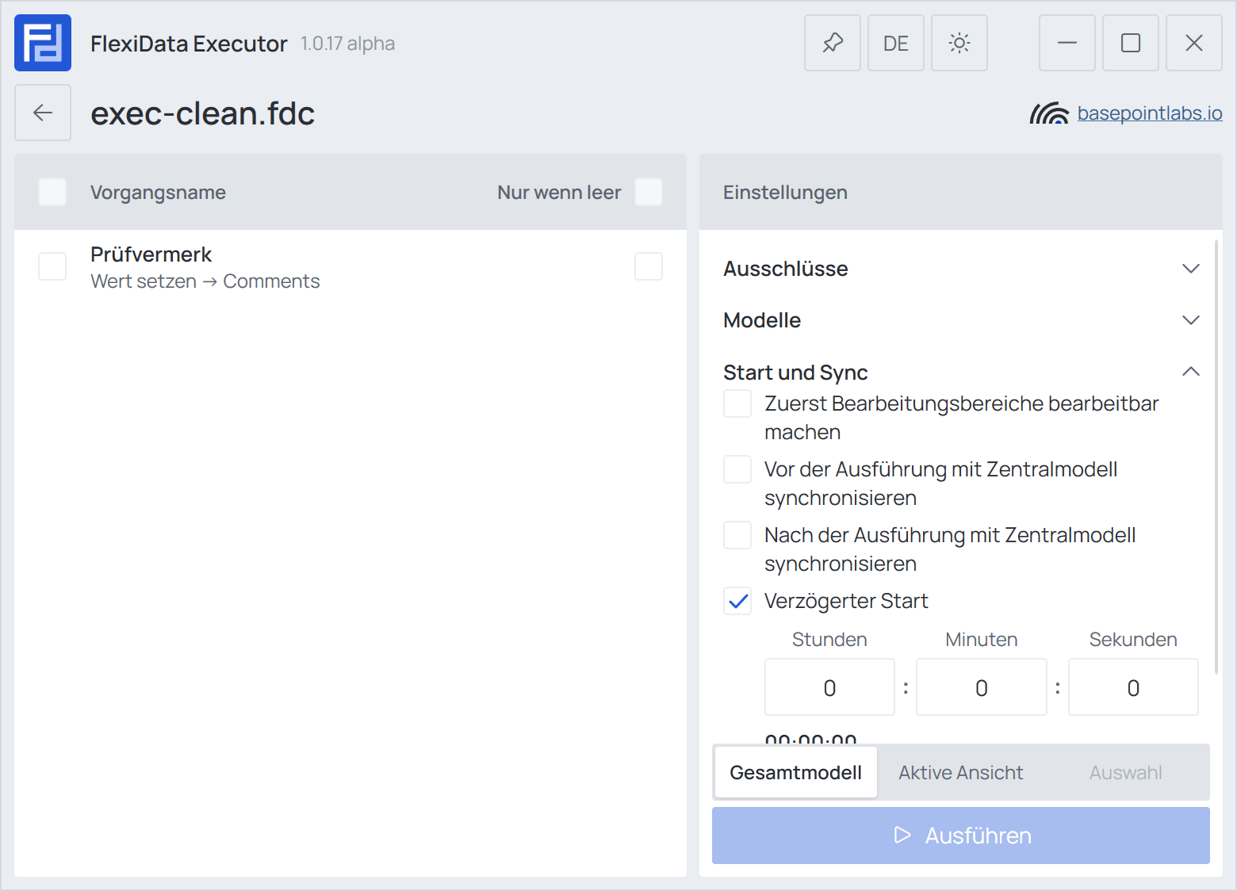Select the Gesamtmodell tab
This screenshot has height=891, width=1237.
(x=796, y=772)
